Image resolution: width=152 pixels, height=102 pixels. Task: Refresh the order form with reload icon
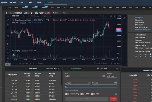pos(117,69)
